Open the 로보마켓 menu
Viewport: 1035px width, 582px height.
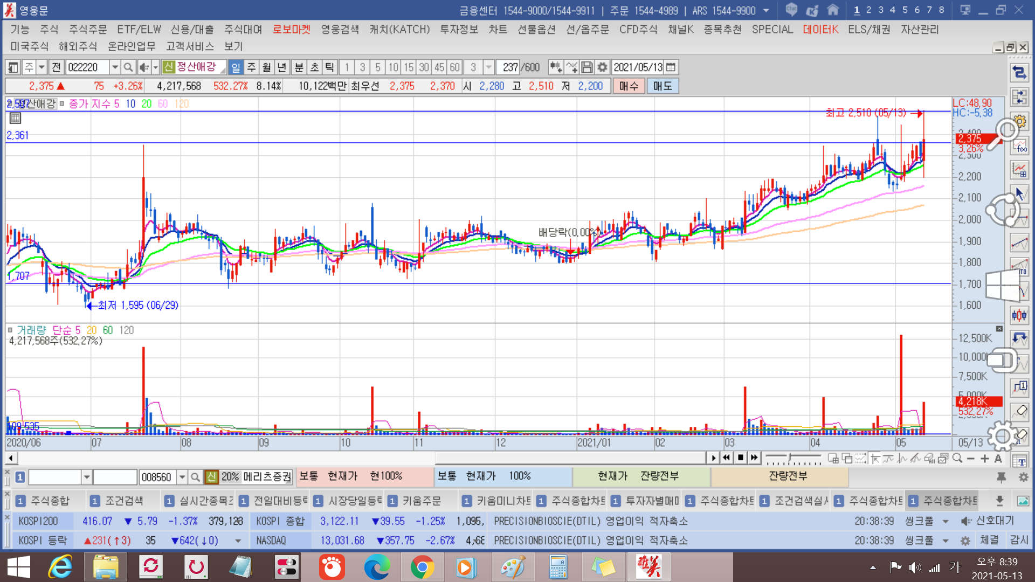click(292, 30)
